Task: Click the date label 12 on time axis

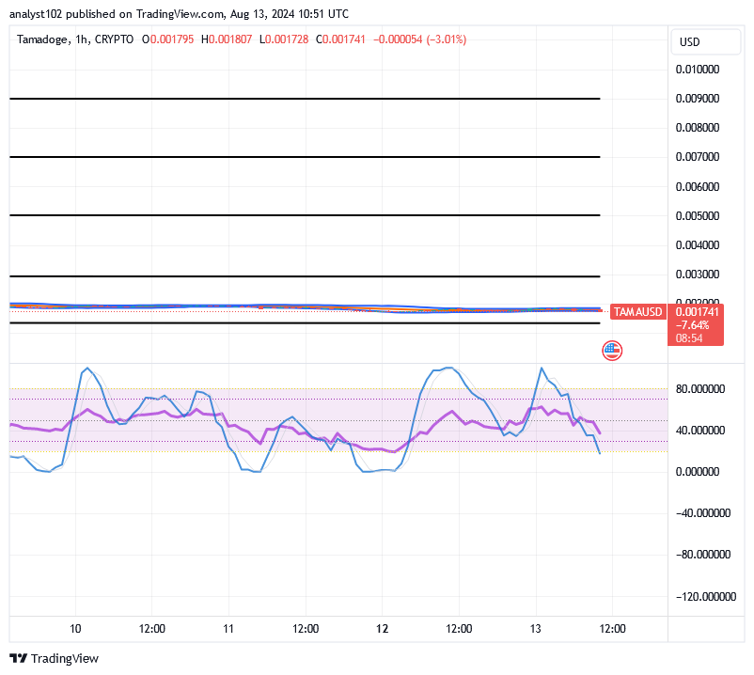Action: click(x=382, y=629)
